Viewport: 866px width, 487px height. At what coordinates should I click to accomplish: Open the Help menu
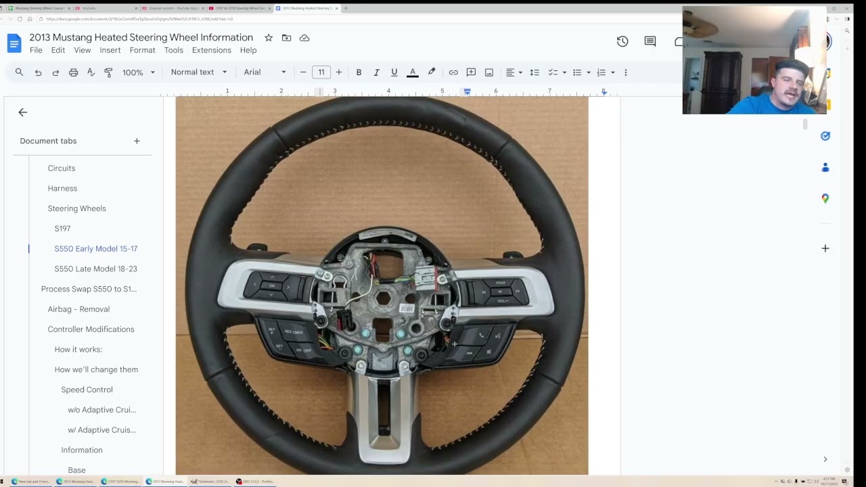(248, 50)
